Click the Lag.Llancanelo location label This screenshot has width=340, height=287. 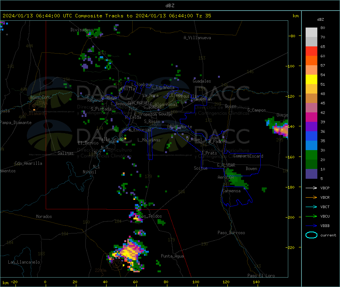tap(24, 262)
